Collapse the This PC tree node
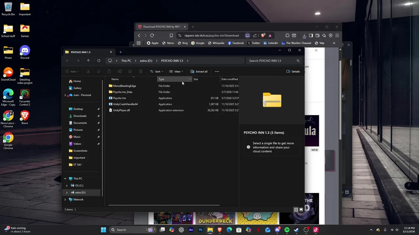The height and width of the screenshot is (235, 419). (65, 179)
